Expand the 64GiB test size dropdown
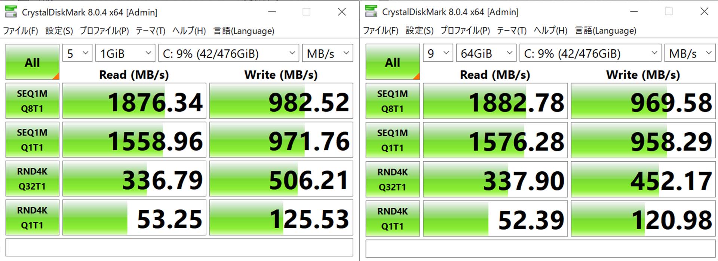 (486, 53)
